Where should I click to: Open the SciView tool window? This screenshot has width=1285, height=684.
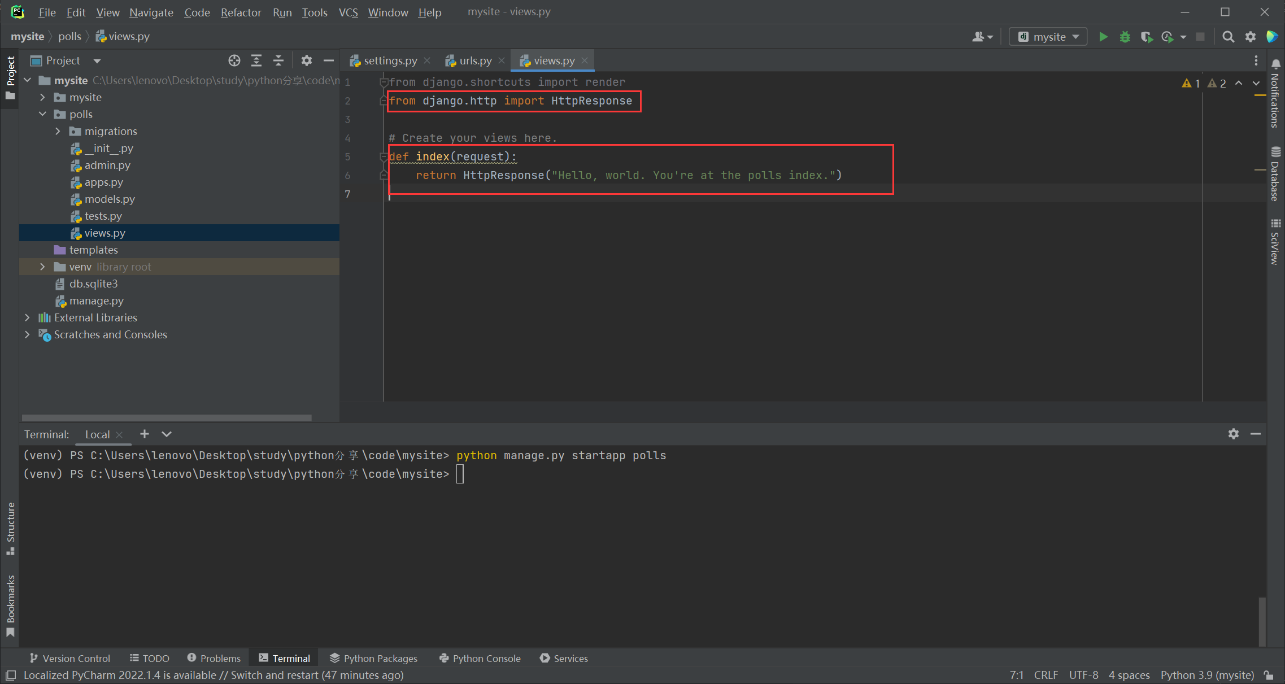[1275, 242]
